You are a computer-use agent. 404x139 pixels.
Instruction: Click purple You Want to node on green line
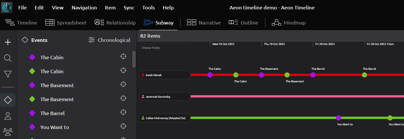[x=339, y=118]
